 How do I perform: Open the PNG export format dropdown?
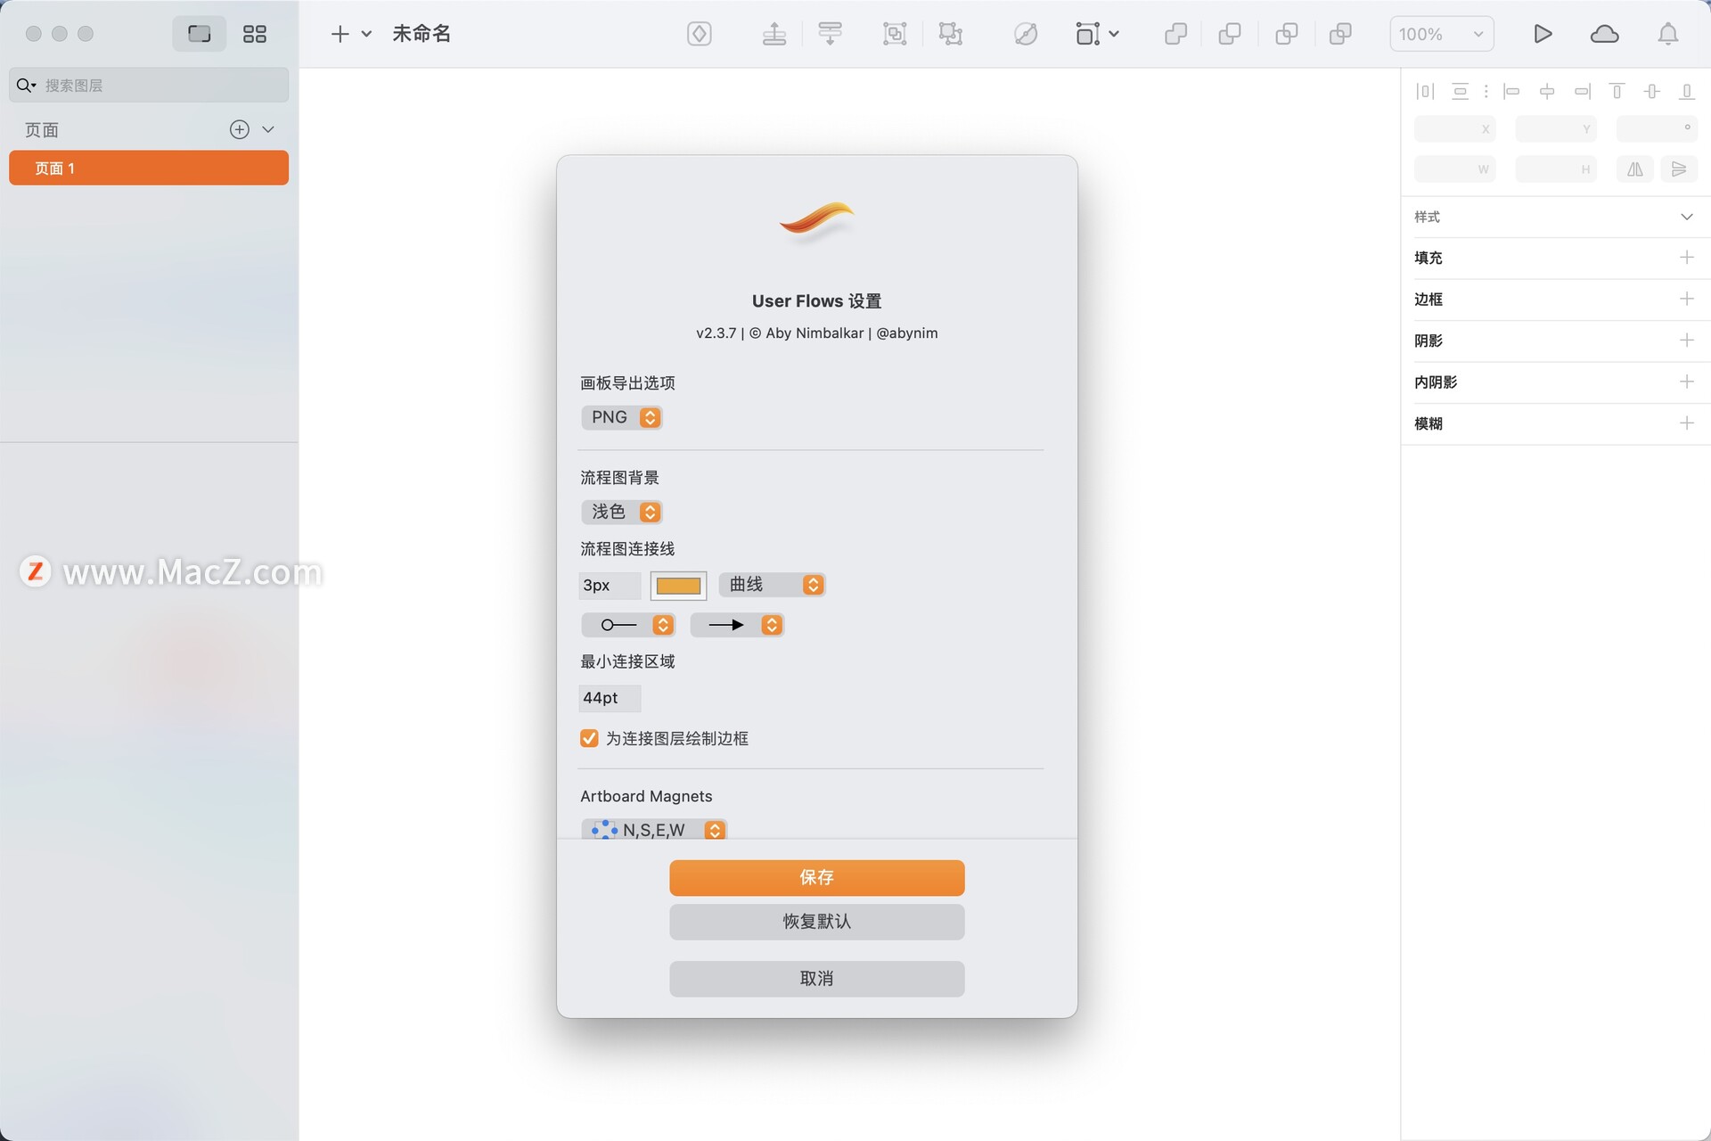click(x=622, y=417)
